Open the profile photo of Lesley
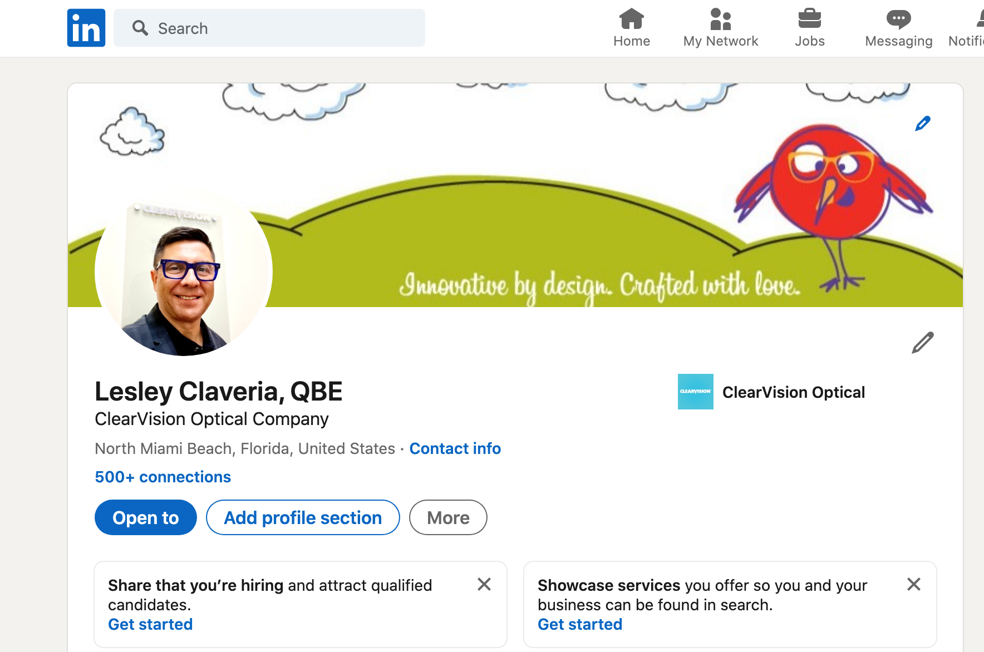This screenshot has width=984, height=652. click(184, 273)
